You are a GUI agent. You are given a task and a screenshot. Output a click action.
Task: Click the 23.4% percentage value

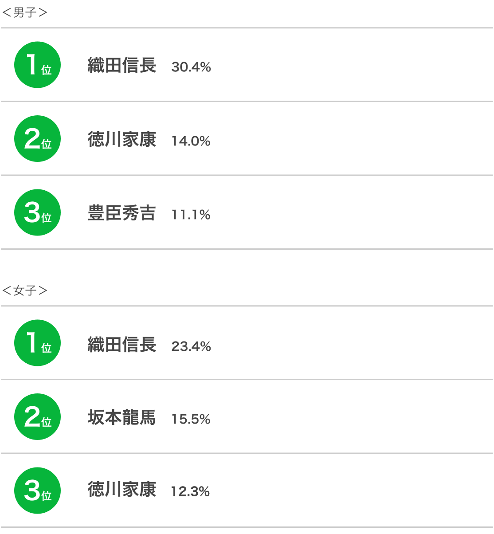click(x=191, y=346)
